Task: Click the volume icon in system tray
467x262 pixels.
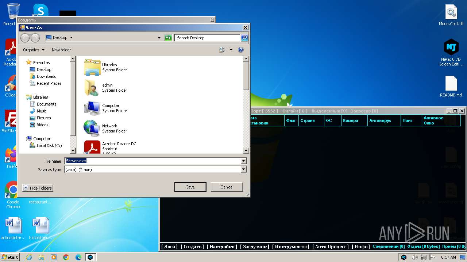Action: click(x=414, y=257)
